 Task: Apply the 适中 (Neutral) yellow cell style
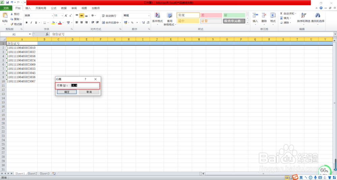coord(188,21)
